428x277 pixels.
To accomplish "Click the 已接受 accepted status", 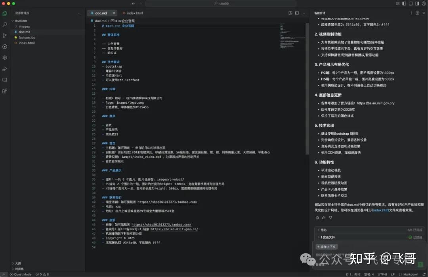I will click(415, 237).
